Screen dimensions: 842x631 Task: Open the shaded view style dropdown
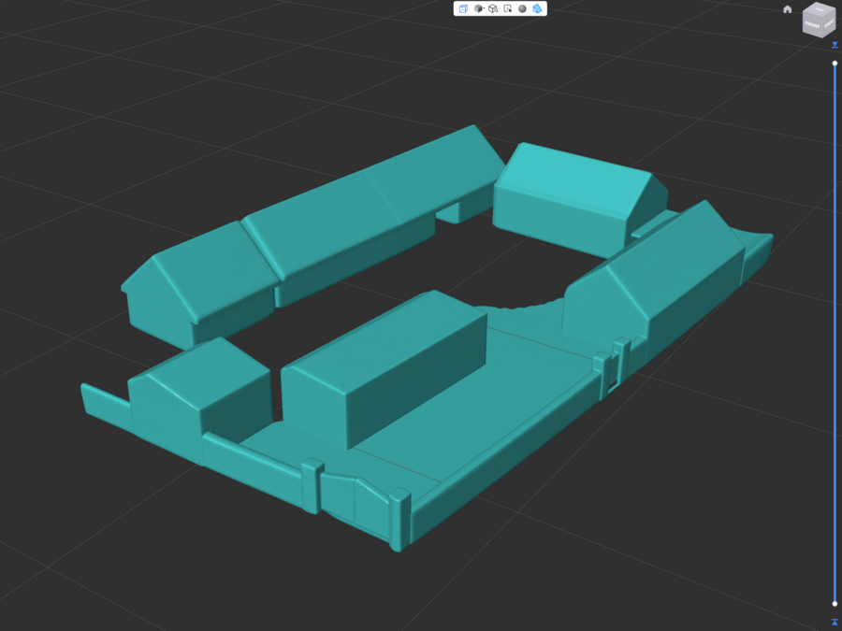[x=479, y=8]
